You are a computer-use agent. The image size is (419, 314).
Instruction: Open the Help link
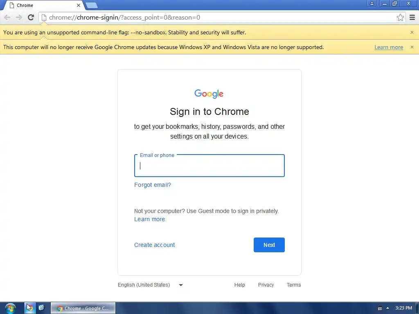click(239, 285)
